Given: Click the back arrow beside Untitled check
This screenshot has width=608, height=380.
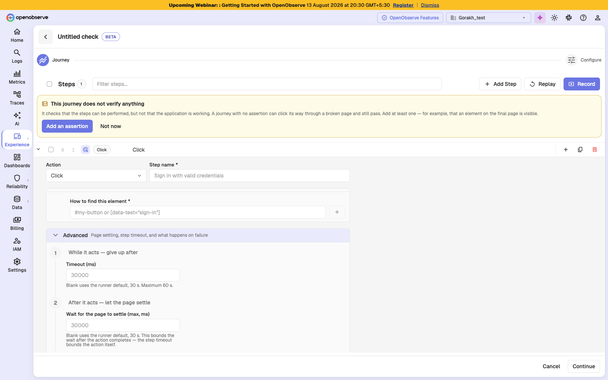Looking at the screenshot, I should pos(46,37).
